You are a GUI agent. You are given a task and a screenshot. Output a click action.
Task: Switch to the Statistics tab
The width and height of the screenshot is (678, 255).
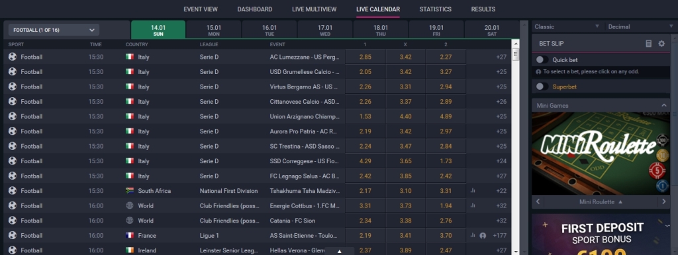coord(435,9)
